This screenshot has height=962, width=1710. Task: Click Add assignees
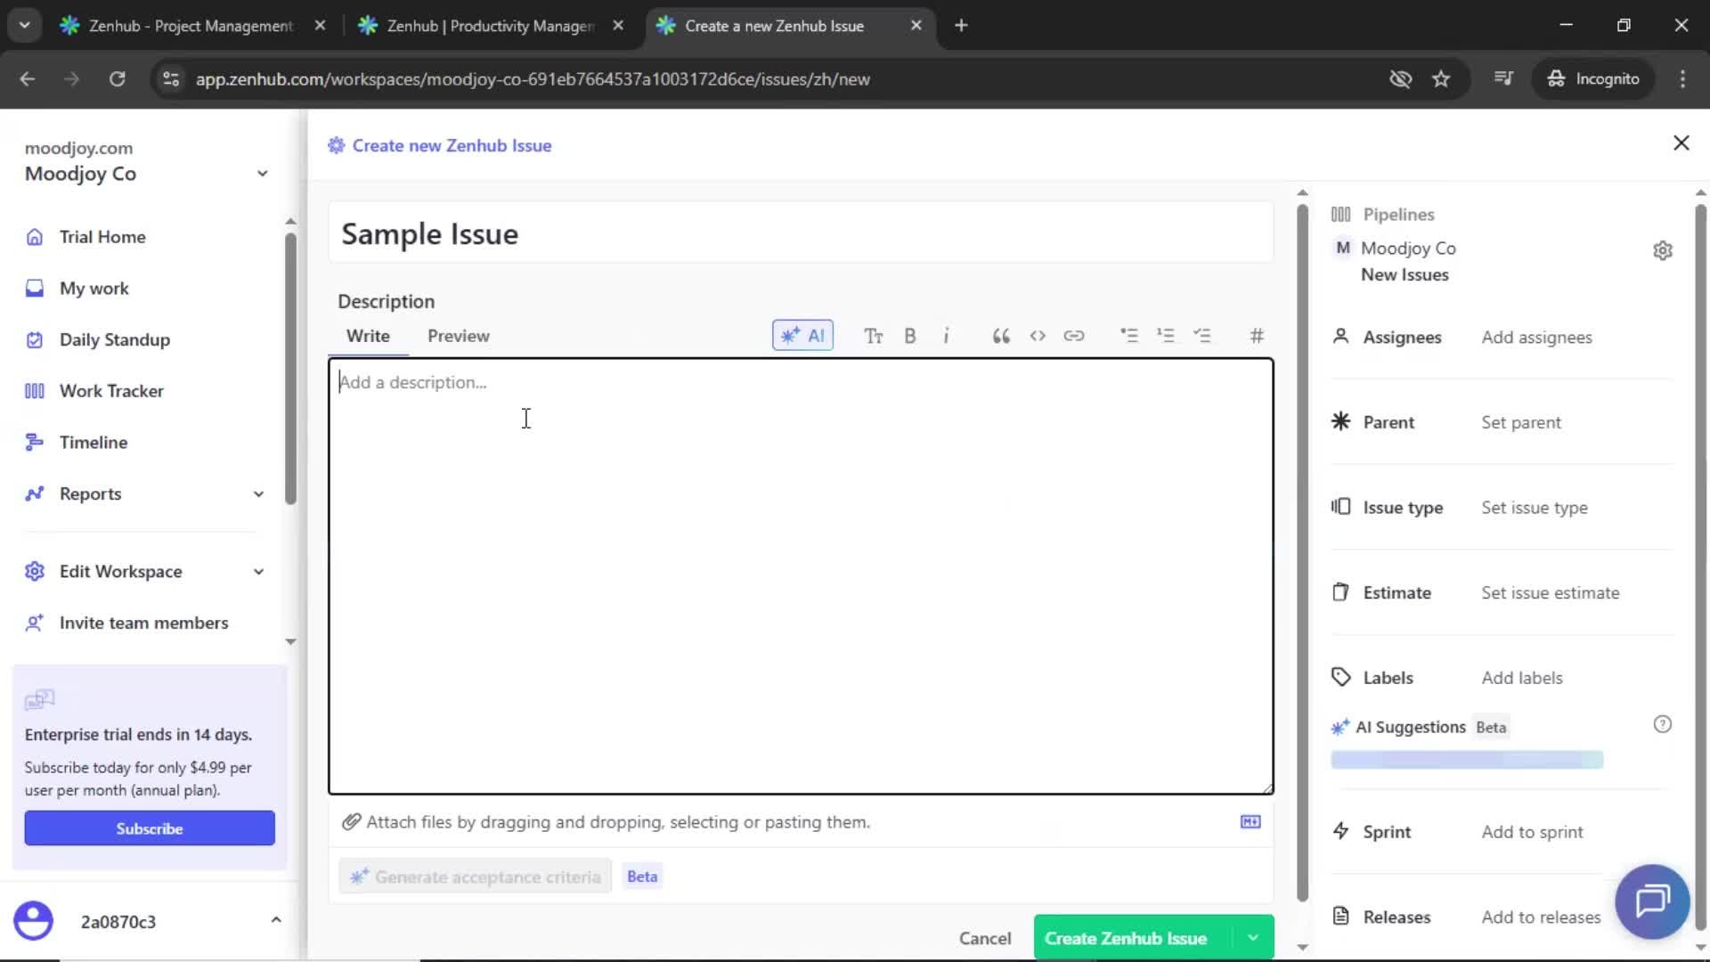(1536, 338)
